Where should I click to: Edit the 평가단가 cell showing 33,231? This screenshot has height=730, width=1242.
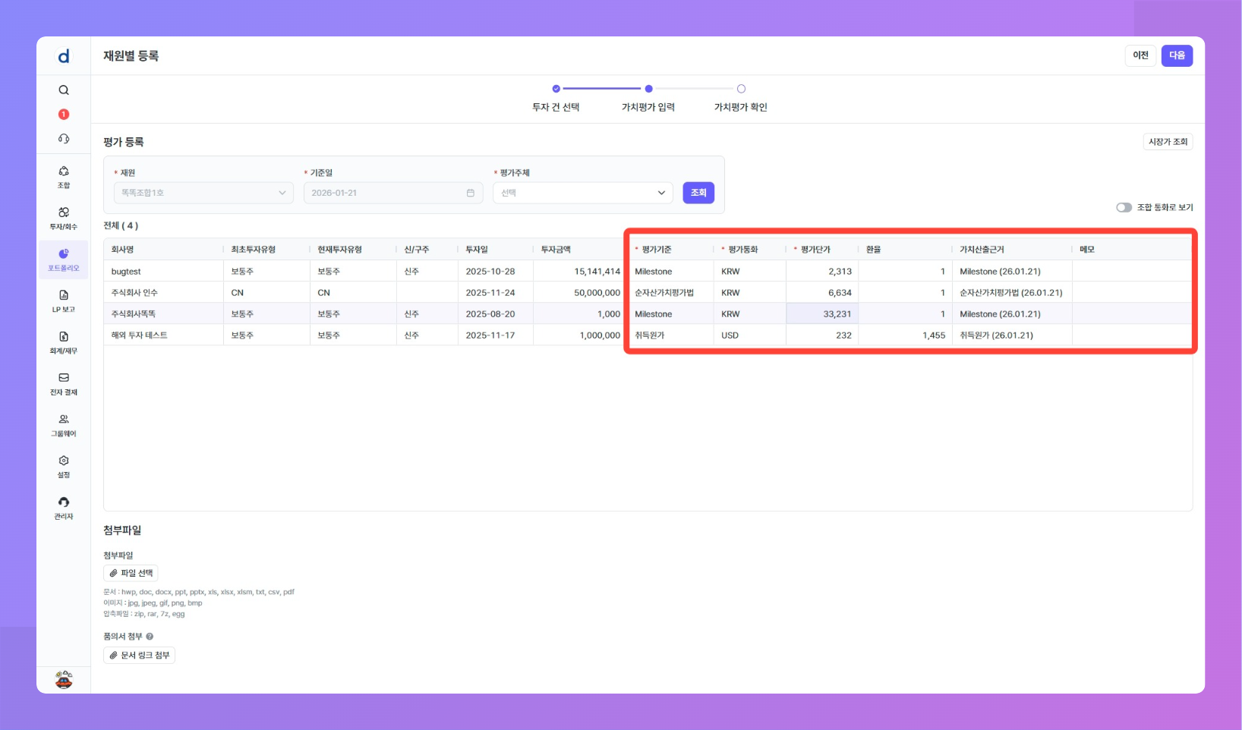point(822,313)
